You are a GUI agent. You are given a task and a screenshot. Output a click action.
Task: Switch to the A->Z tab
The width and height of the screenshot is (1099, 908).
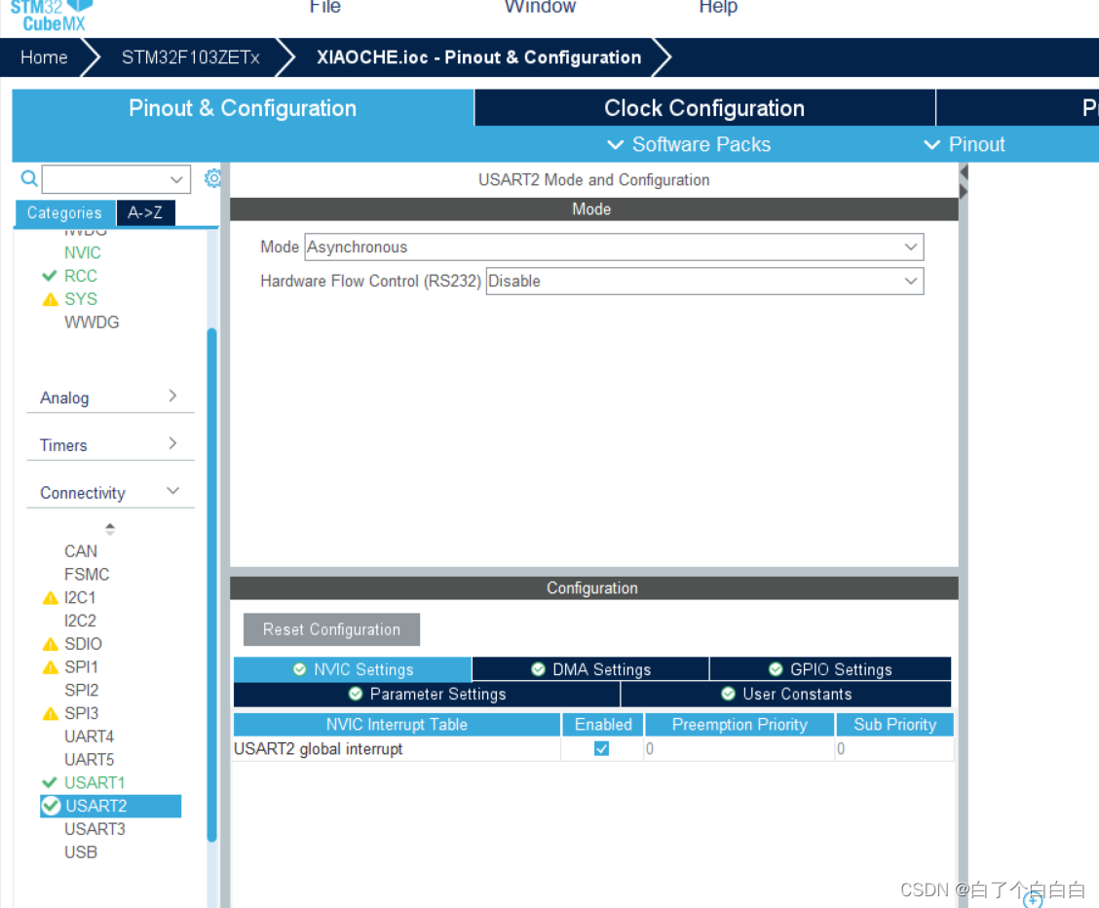coord(145,213)
